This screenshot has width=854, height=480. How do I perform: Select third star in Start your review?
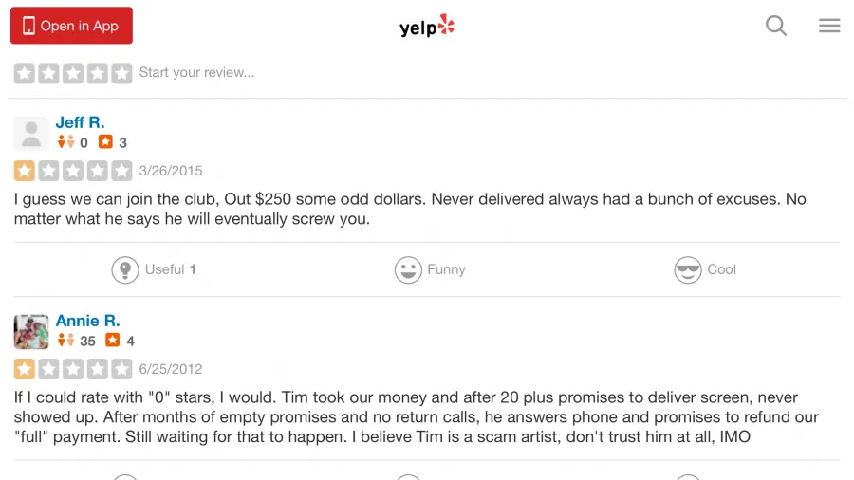pyautogui.click(x=73, y=73)
